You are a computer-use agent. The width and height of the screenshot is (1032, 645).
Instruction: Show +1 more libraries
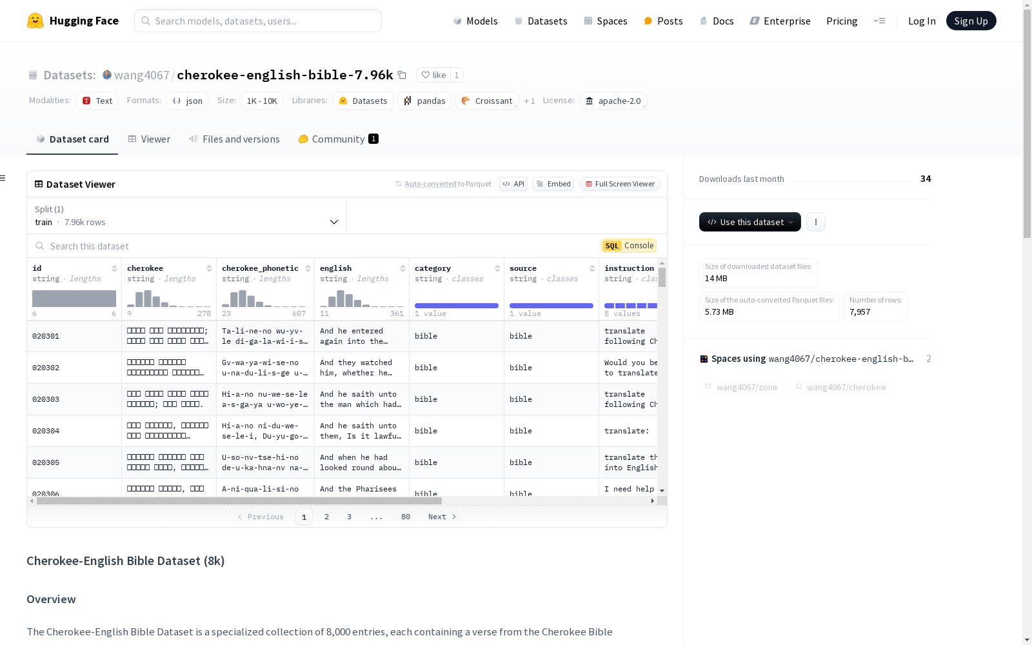tap(530, 101)
